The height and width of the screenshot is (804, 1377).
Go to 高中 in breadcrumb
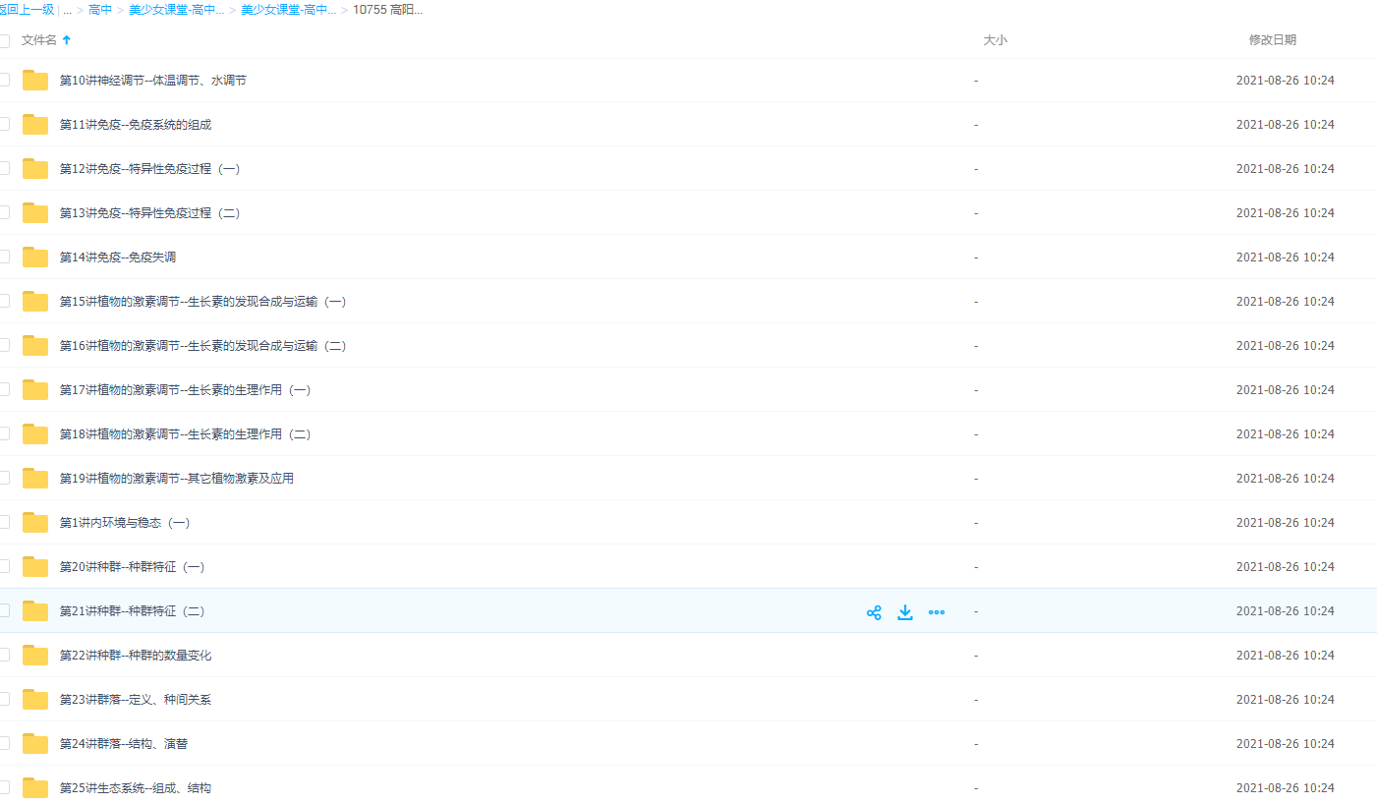[100, 10]
